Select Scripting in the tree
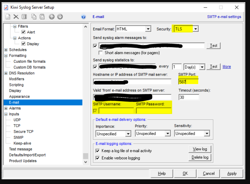The height and width of the screenshot is (184, 250). [x=16, y=85]
